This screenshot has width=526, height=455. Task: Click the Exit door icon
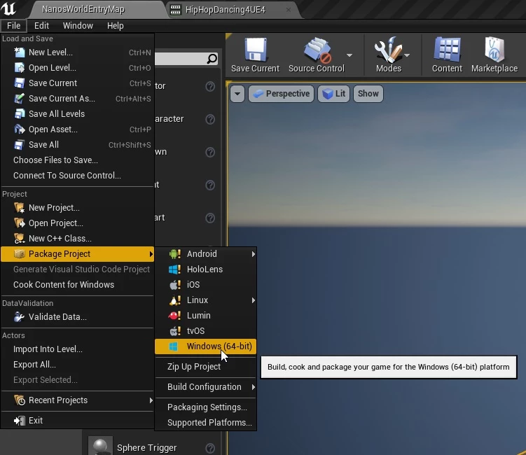pos(20,421)
